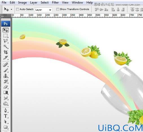The image size is (143, 132).
Task: Open the Image menu
Action: tap(22, 3)
